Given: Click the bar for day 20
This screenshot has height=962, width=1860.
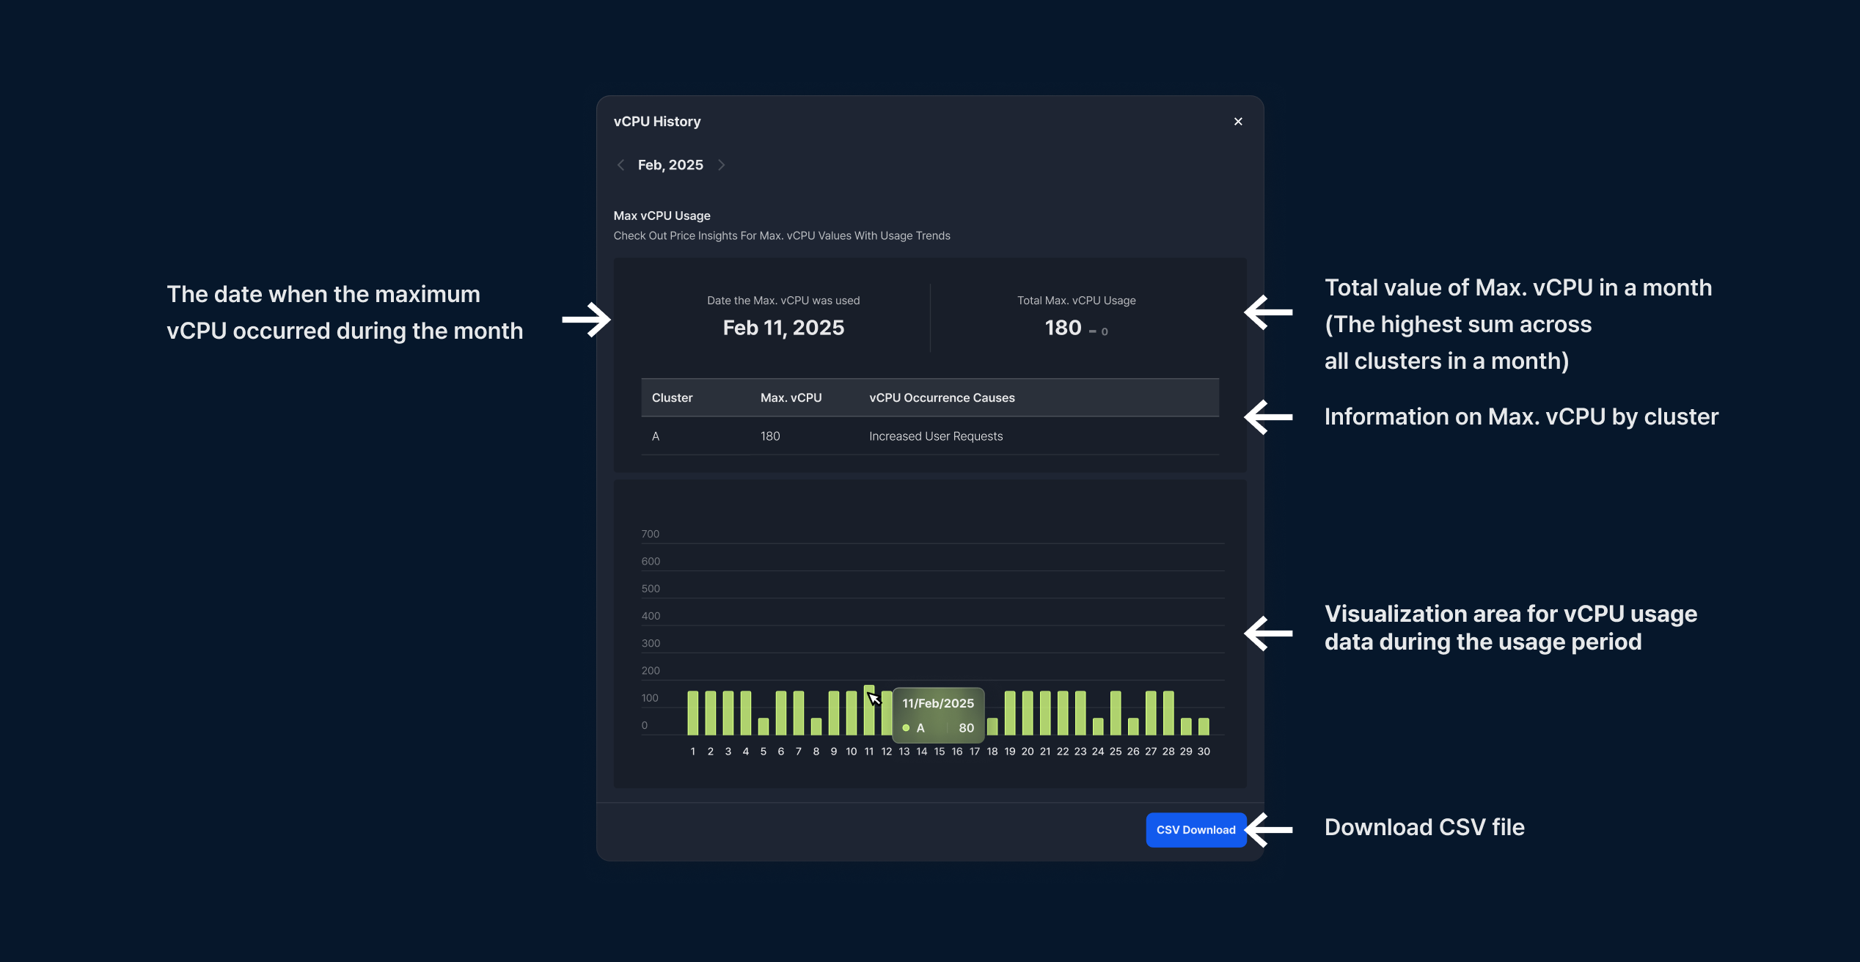Looking at the screenshot, I should click(x=1027, y=713).
